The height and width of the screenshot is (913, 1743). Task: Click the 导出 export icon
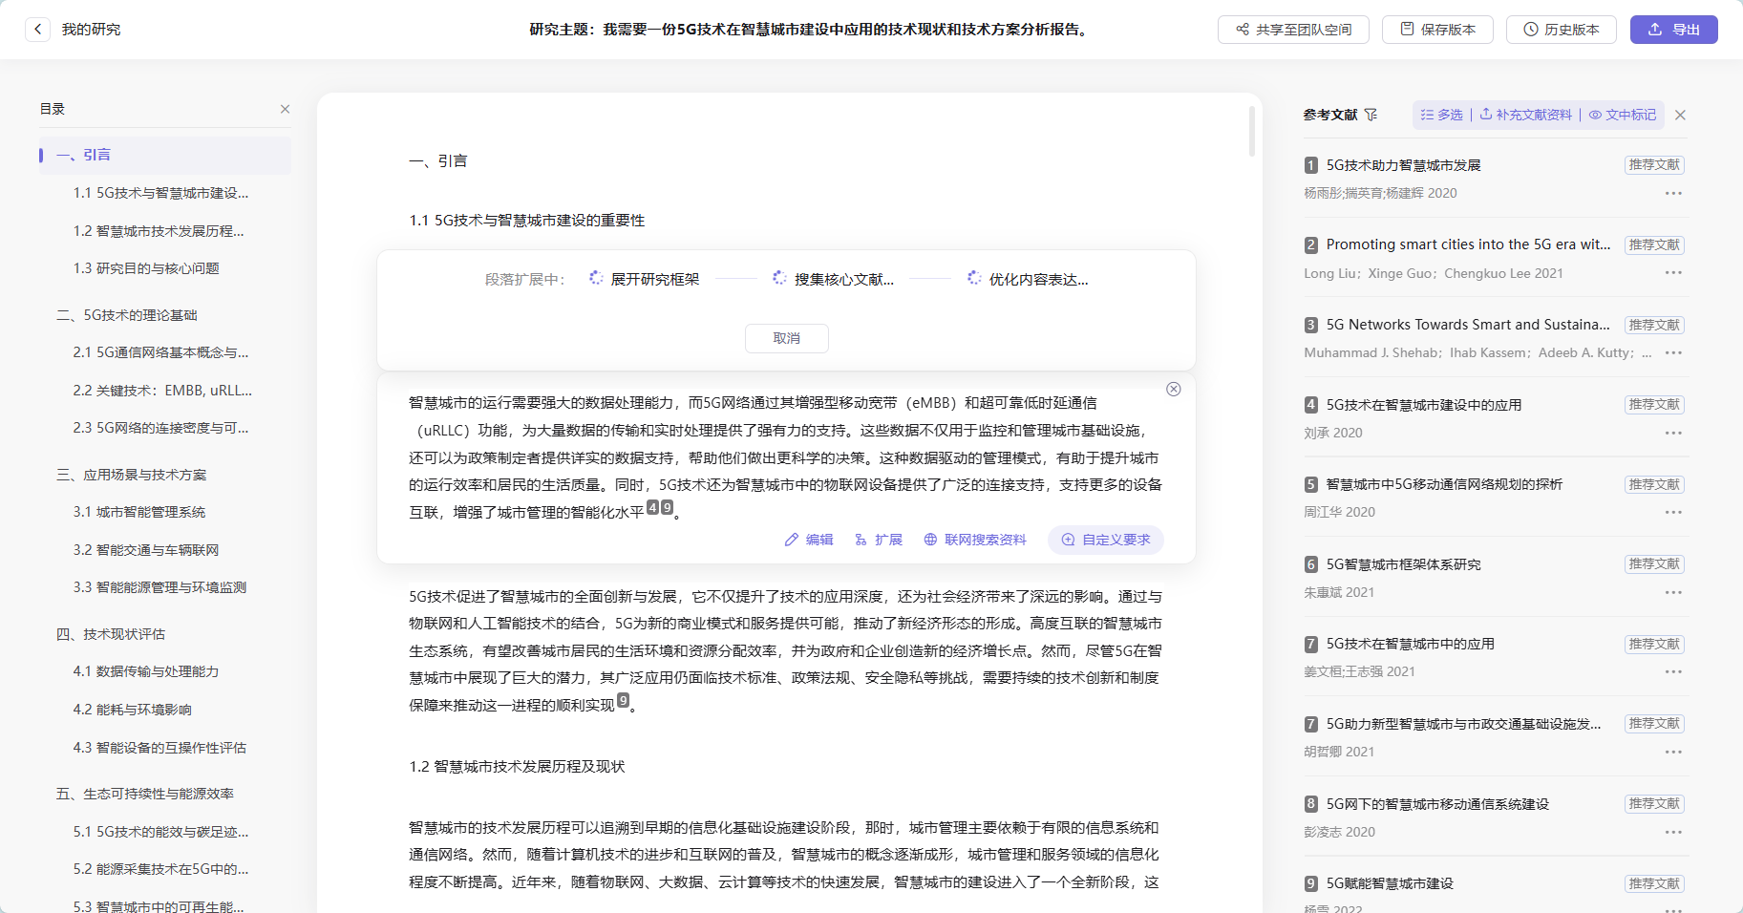tap(1655, 29)
